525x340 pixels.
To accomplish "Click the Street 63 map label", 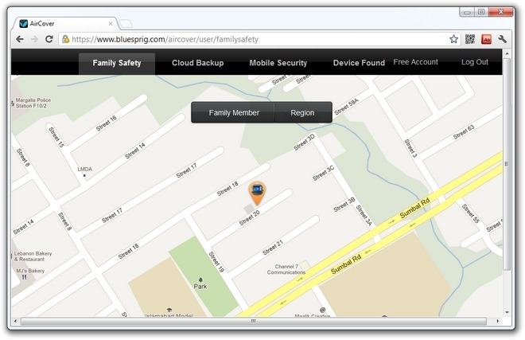I will 464,132.
